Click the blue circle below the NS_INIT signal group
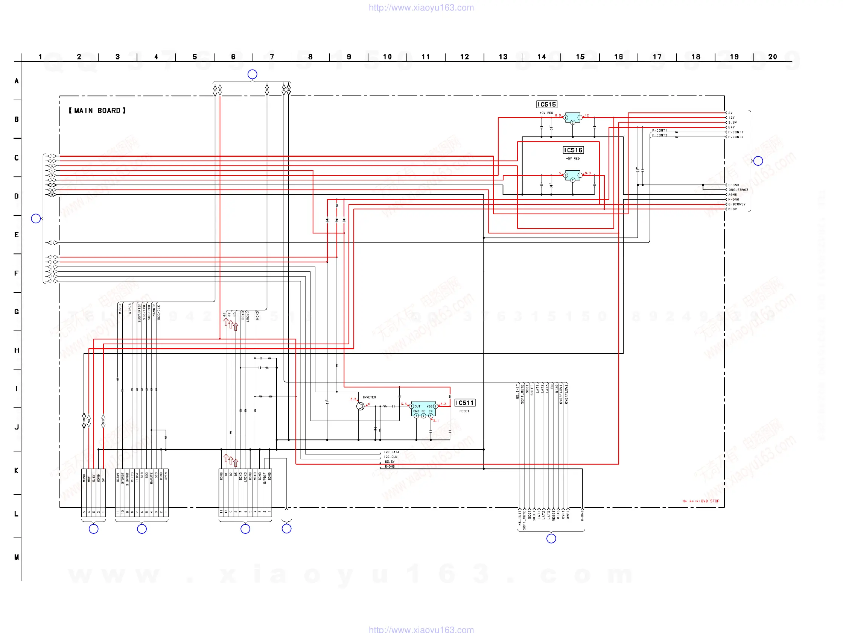The height and width of the screenshot is (633, 843). [551, 538]
